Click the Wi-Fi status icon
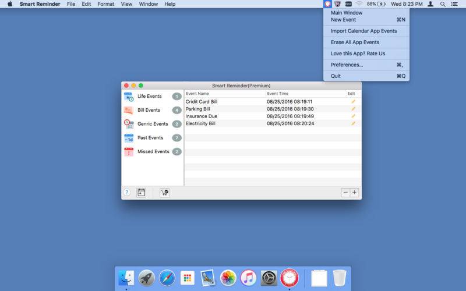The image size is (466, 291). (x=359, y=4)
